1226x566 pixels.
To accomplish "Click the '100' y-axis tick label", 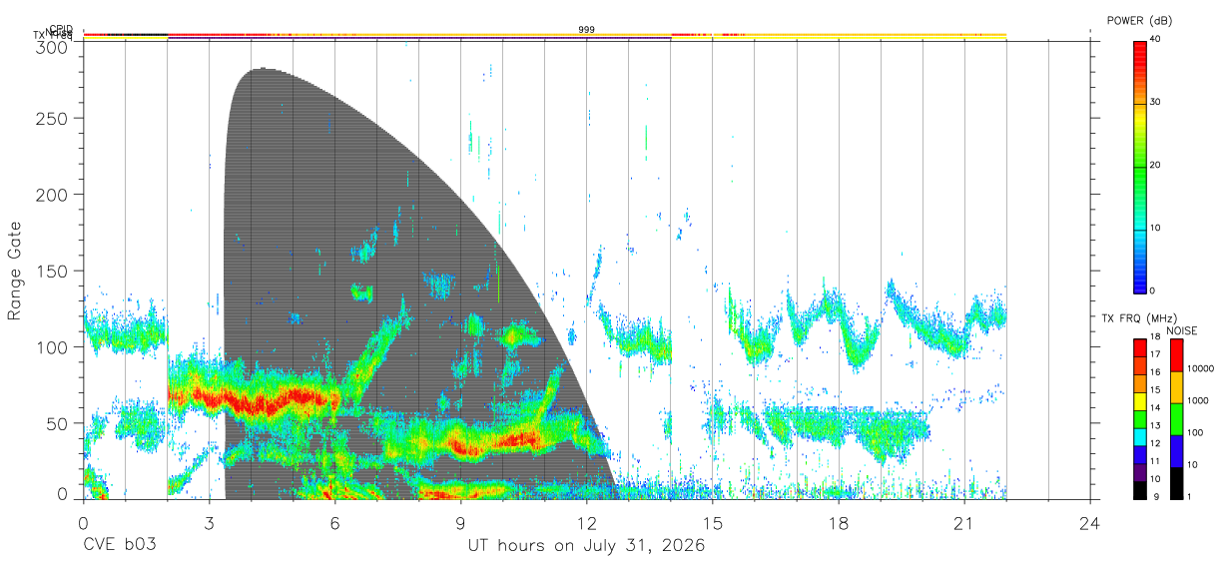I will click(x=52, y=346).
